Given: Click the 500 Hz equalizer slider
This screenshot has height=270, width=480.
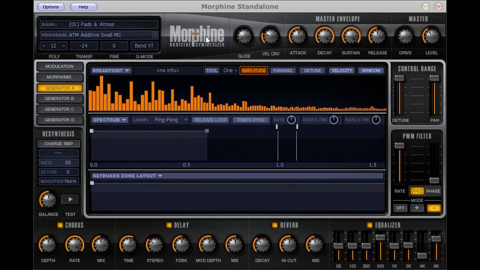Looking at the screenshot, I should point(380,238).
